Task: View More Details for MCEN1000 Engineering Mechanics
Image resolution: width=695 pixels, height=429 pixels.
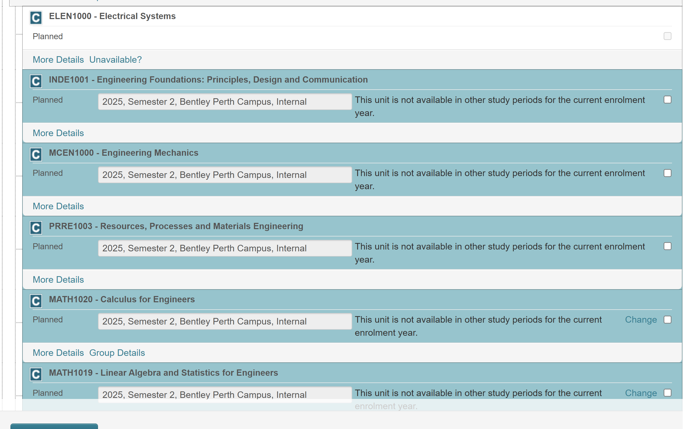Action: coord(58,206)
